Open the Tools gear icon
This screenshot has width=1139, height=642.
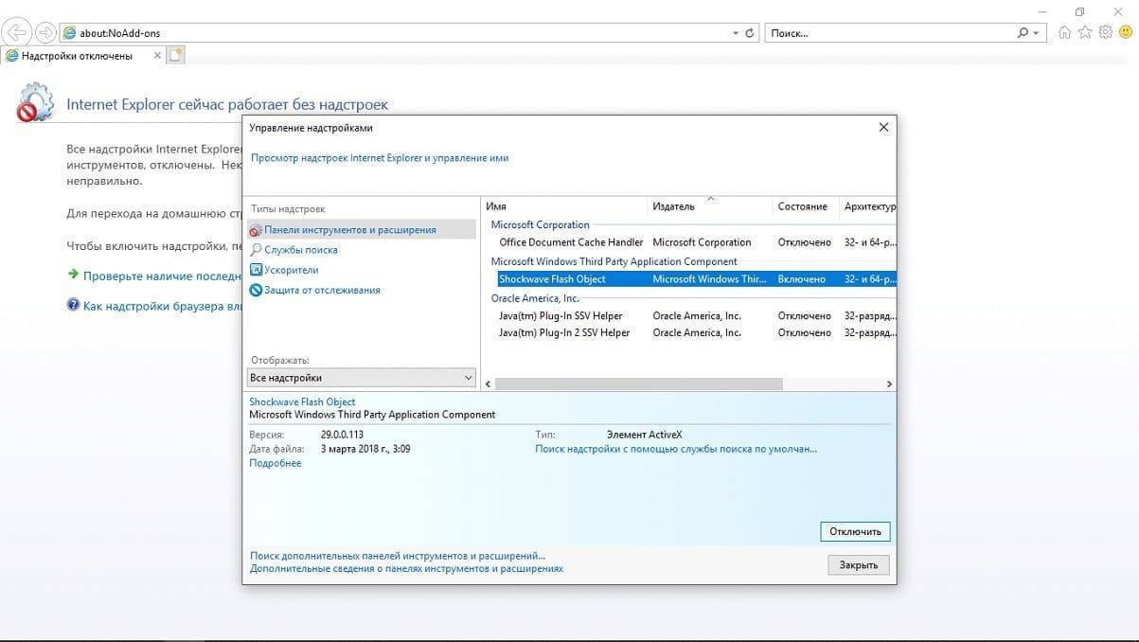tap(1104, 33)
